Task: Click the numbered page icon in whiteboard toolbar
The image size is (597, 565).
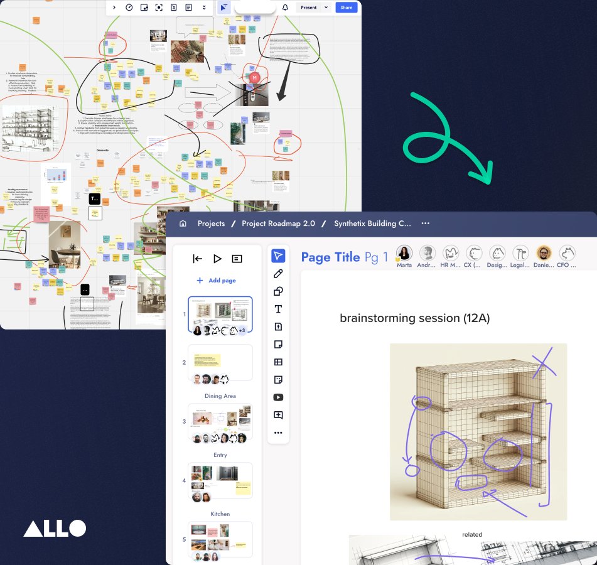Action: pos(174,8)
